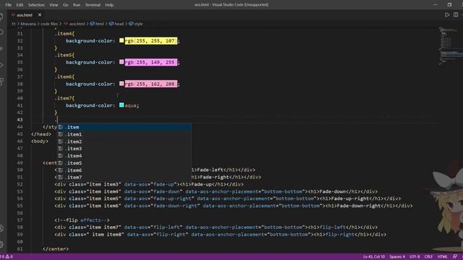Open the Terminal menu
Image resolution: width=463 pixels, height=260 pixels.
coord(93,5)
